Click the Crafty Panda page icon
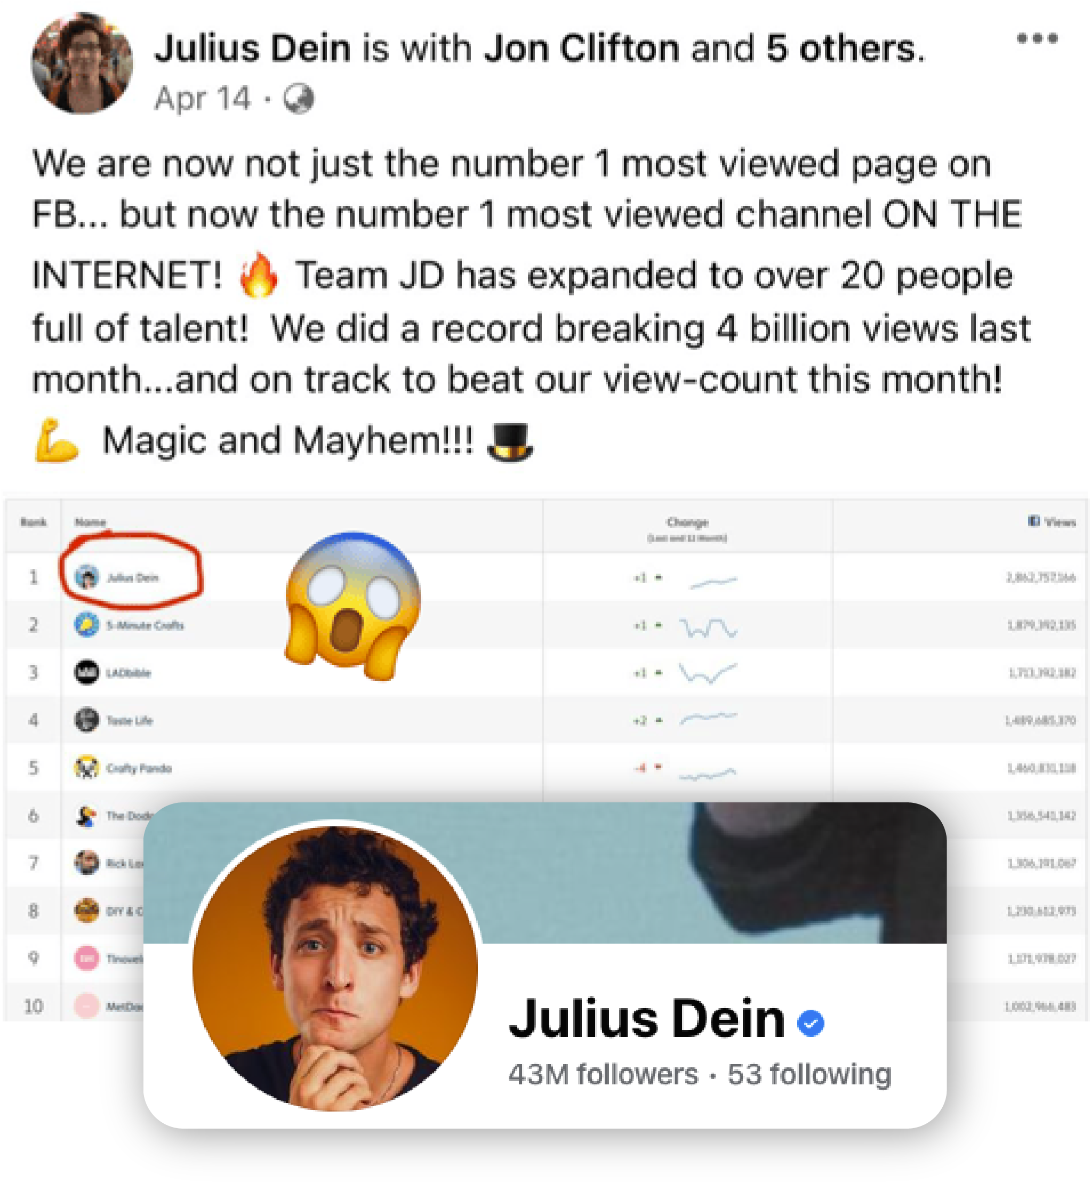The image size is (1090, 1183). [86, 768]
